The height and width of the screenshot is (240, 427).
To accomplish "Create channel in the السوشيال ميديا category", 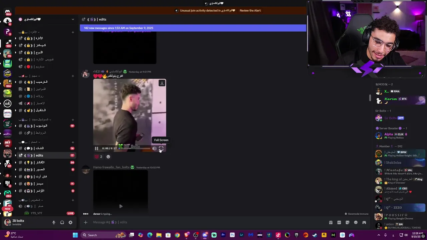I will 73,120.
